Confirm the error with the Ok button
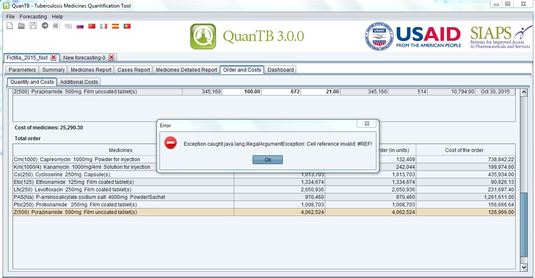The width and height of the screenshot is (535, 278). click(x=268, y=160)
